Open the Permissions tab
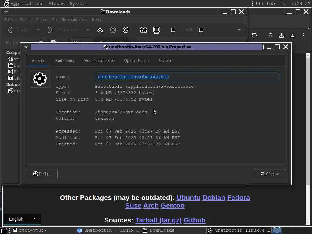The image size is (312, 234). point(99,61)
